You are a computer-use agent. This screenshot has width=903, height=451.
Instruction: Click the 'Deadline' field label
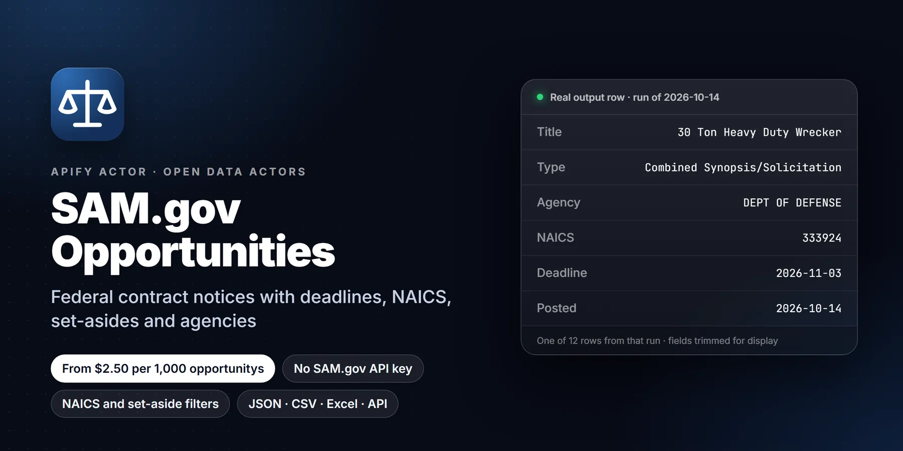562,273
